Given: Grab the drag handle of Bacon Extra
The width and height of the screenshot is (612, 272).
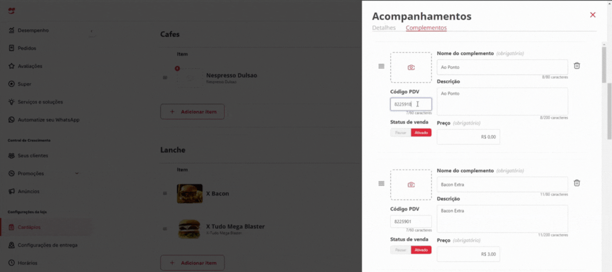Looking at the screenshot, I should click(x=381, y=183).
